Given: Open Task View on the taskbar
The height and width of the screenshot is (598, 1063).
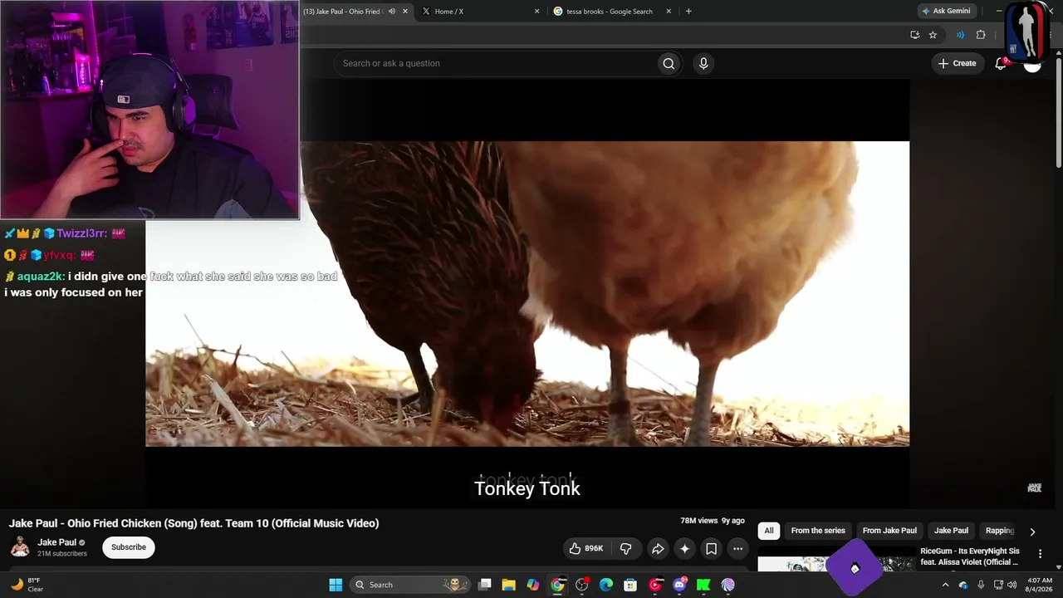Looking at the screenshot, I should click(485, 585).
